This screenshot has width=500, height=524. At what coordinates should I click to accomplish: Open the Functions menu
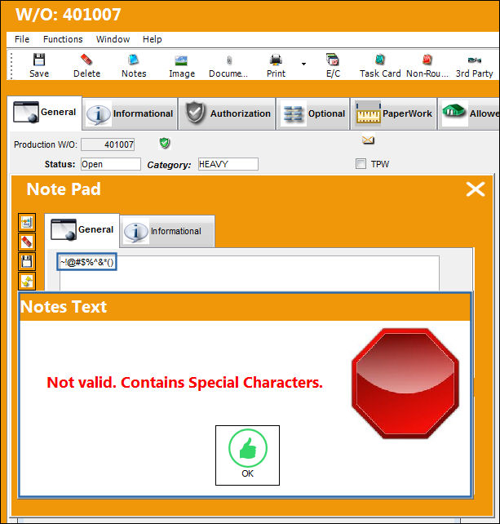tap(63, 39)
